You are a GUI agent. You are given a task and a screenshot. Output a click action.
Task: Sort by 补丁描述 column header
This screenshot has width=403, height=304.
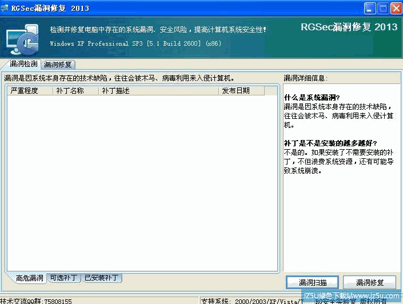pos(158,91)
